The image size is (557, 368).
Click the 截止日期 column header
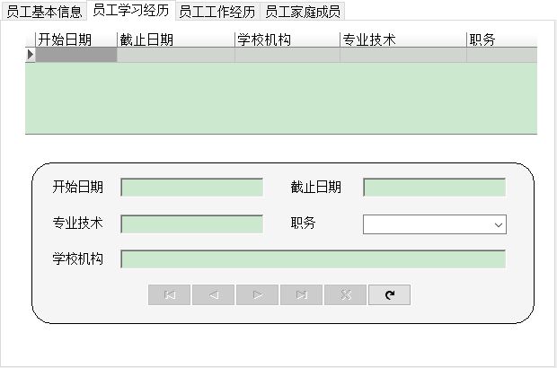pyautogui.click(x=176, y=39)
